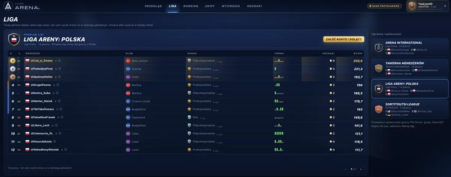Go to the previous page arrow
451x177 pixels.
[x=346, y=169]
